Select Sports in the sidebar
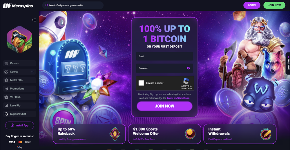290x150 pixels. (19, 72)
